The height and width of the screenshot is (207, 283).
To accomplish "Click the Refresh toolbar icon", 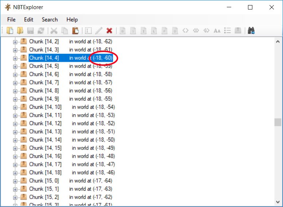I will click(41, 31).
